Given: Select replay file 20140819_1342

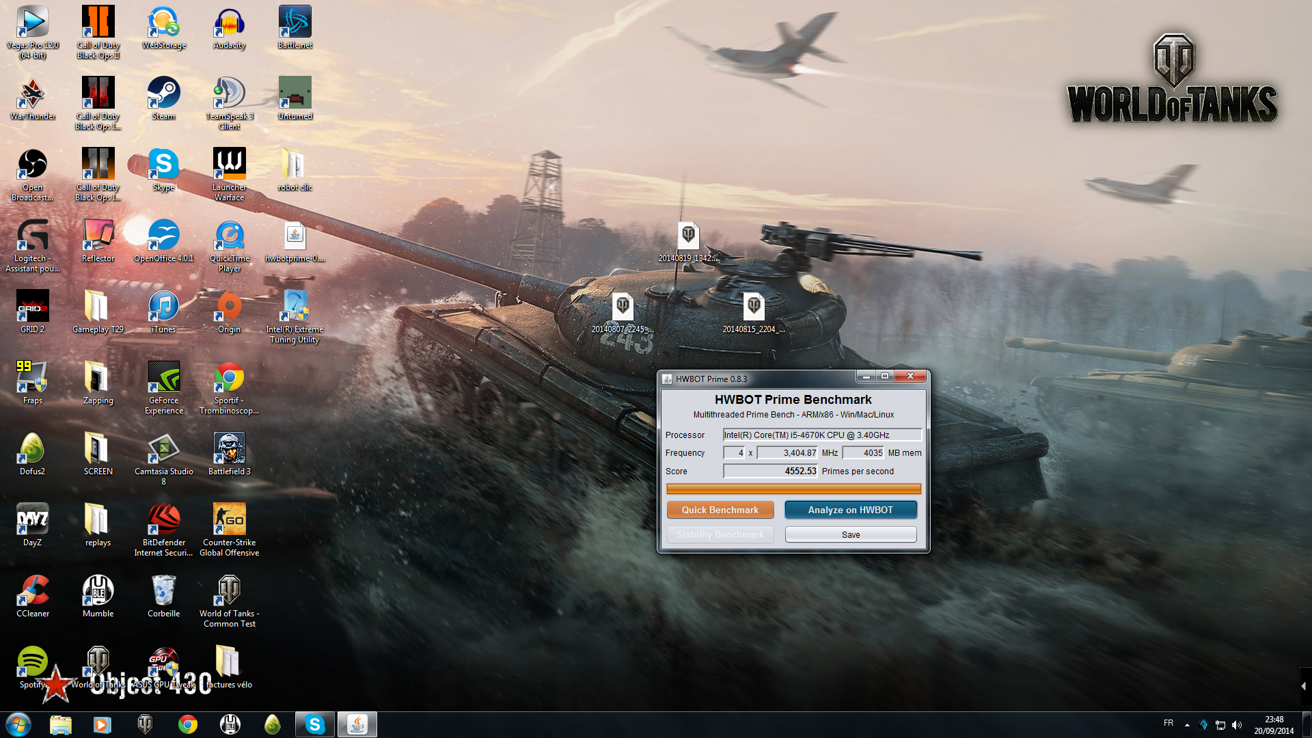Looking at the screenshot, I should point(689,241).
